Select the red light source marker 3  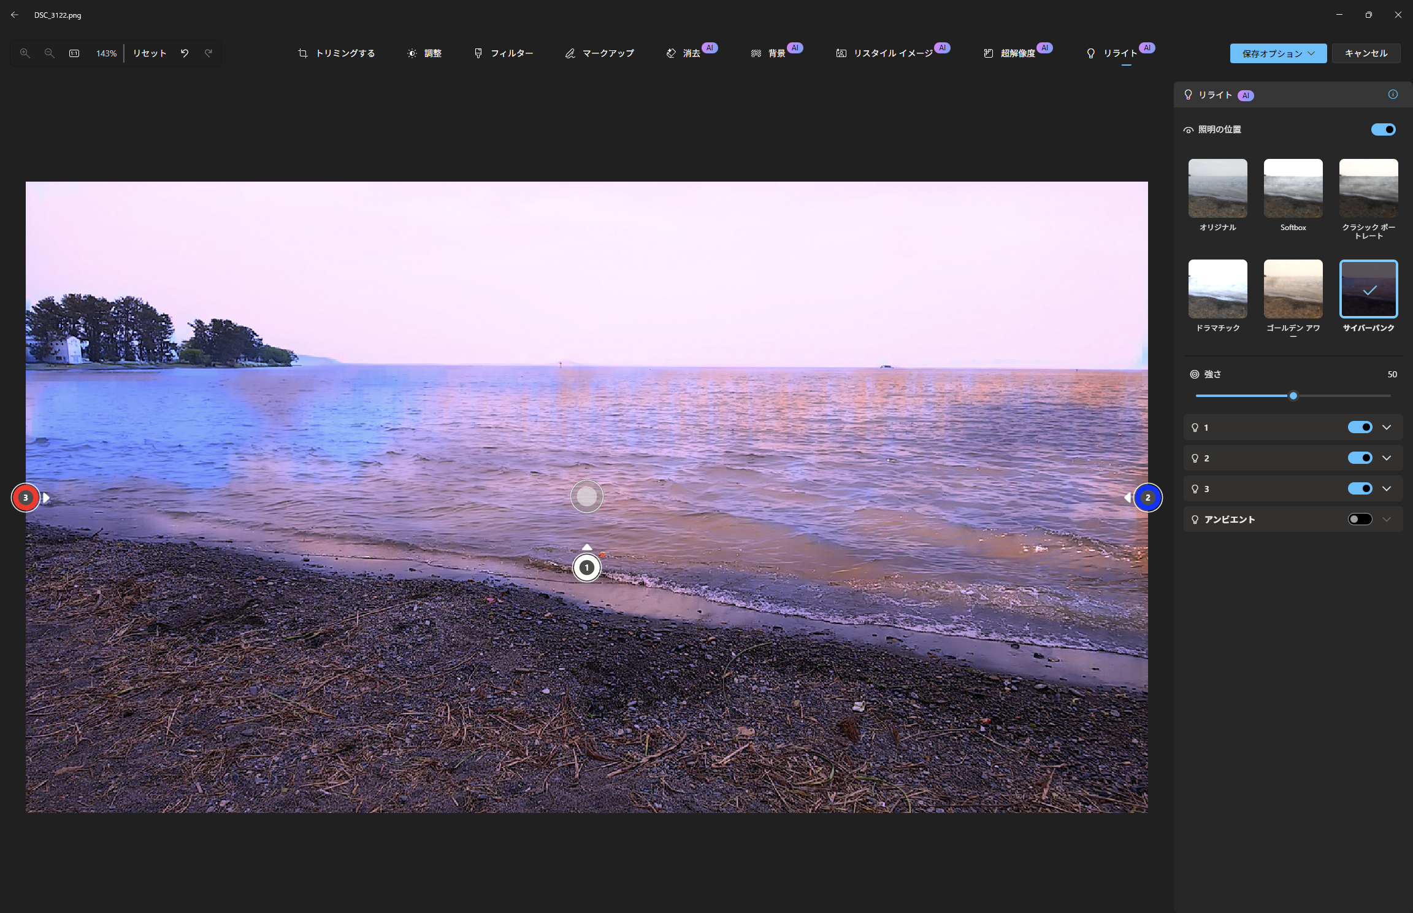(25, 498)
